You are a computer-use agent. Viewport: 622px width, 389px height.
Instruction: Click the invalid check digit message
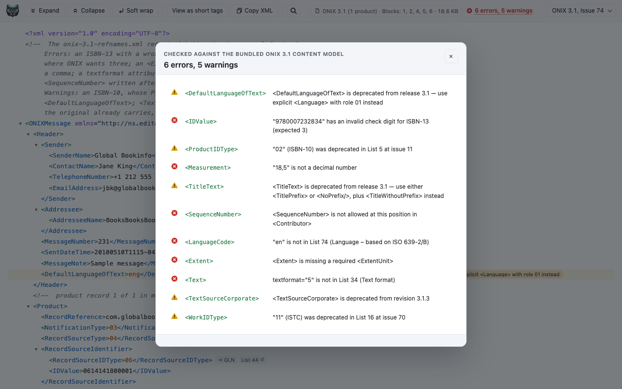(351, 126)
